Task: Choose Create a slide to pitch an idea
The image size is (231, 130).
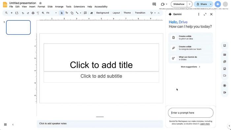Action: [190, 38]
